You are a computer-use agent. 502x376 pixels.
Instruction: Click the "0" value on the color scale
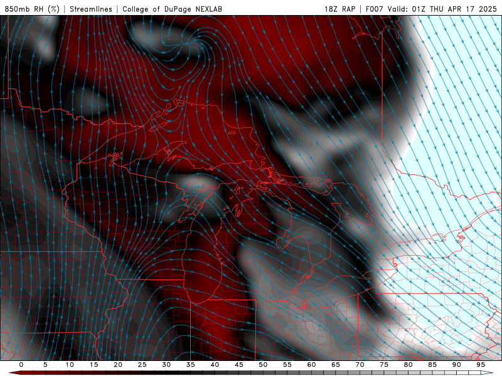click(x=21, y=365)
